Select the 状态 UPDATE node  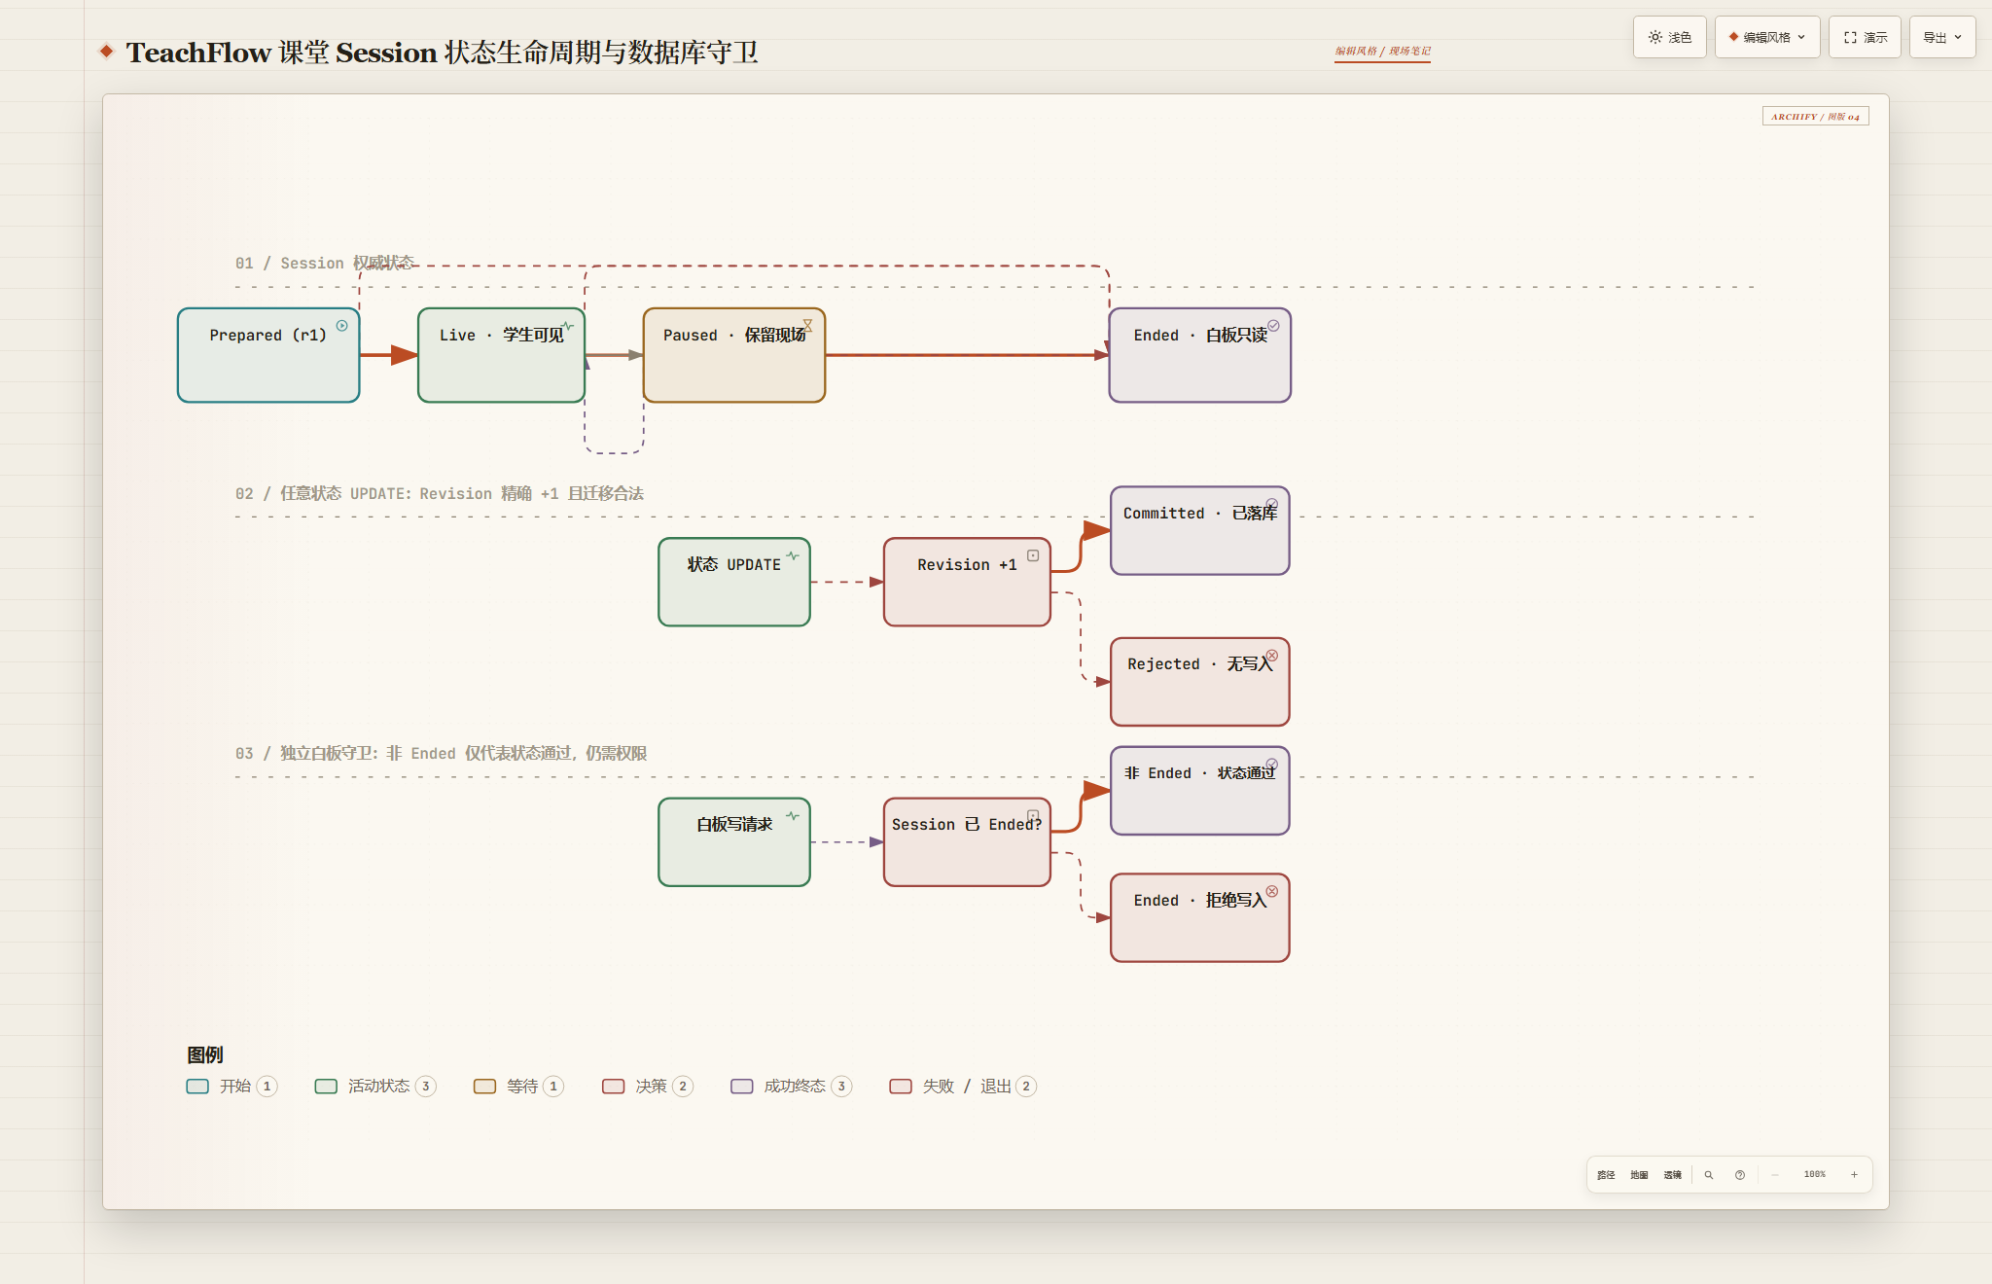(734, 582)
